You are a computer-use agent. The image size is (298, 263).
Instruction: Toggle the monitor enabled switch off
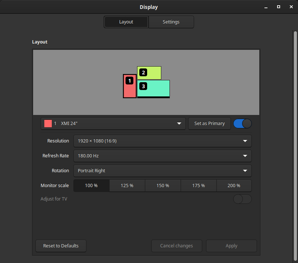pyautogui.click(x=242, y=124)
